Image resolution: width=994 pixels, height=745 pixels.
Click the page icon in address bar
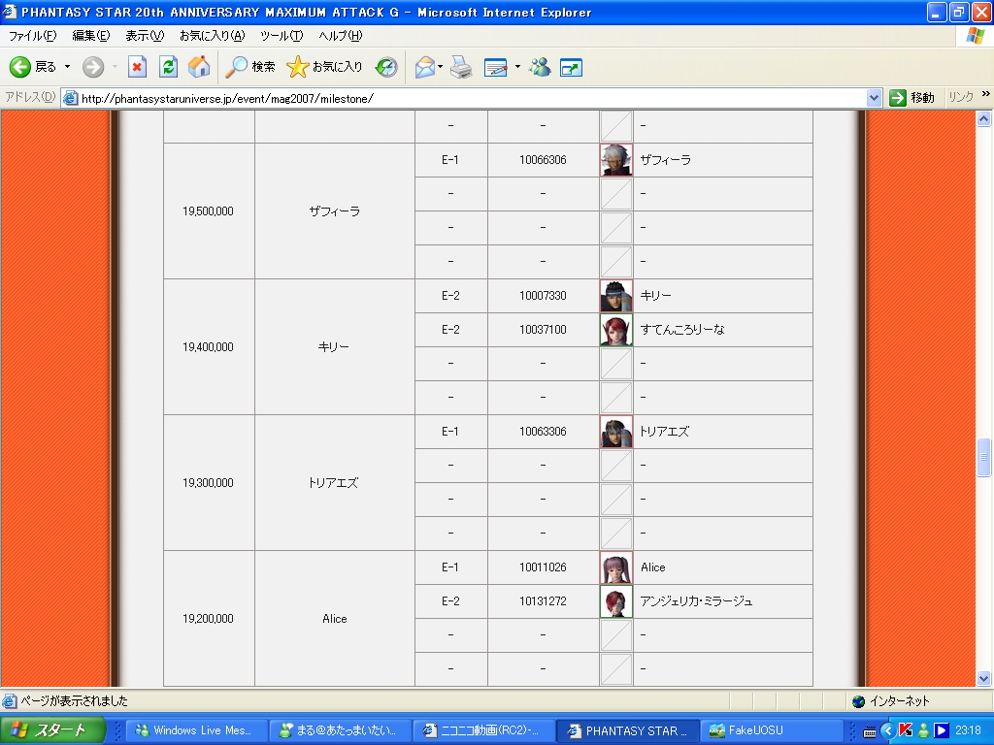pos(70,98)
